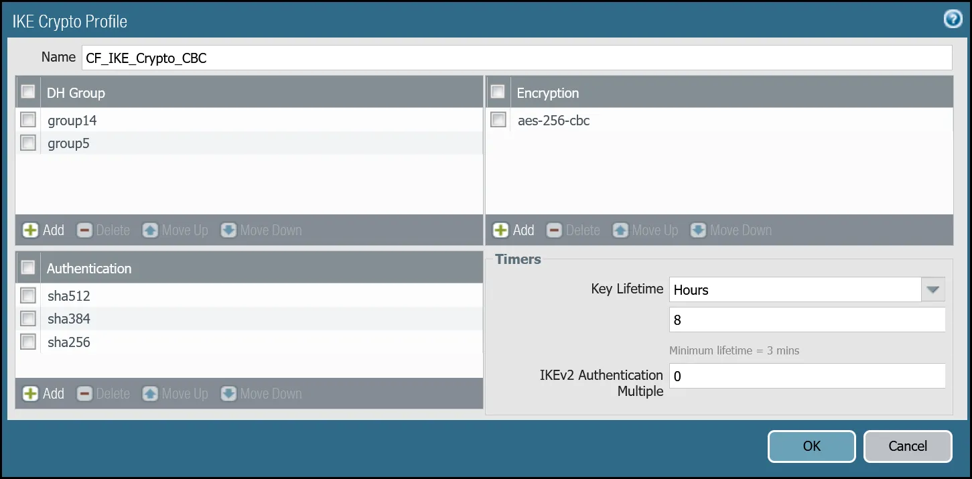This screenshot has height=479, width=972.
Task: Click the Name input field
Action: tap(516, 58)
